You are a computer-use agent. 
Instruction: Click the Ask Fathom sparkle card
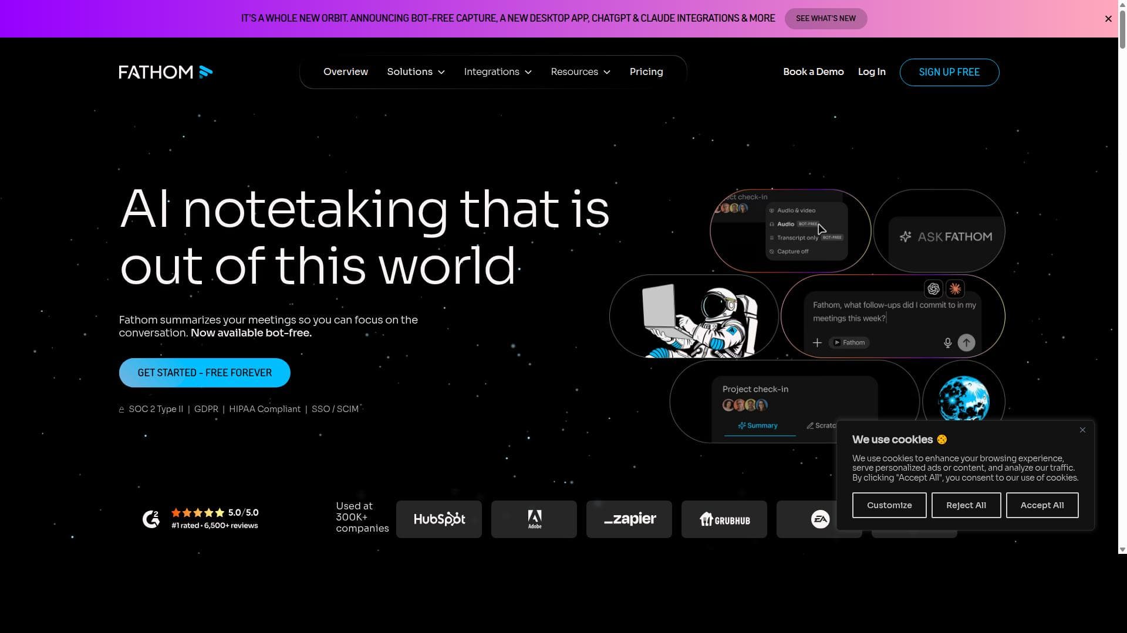[939, 232]
